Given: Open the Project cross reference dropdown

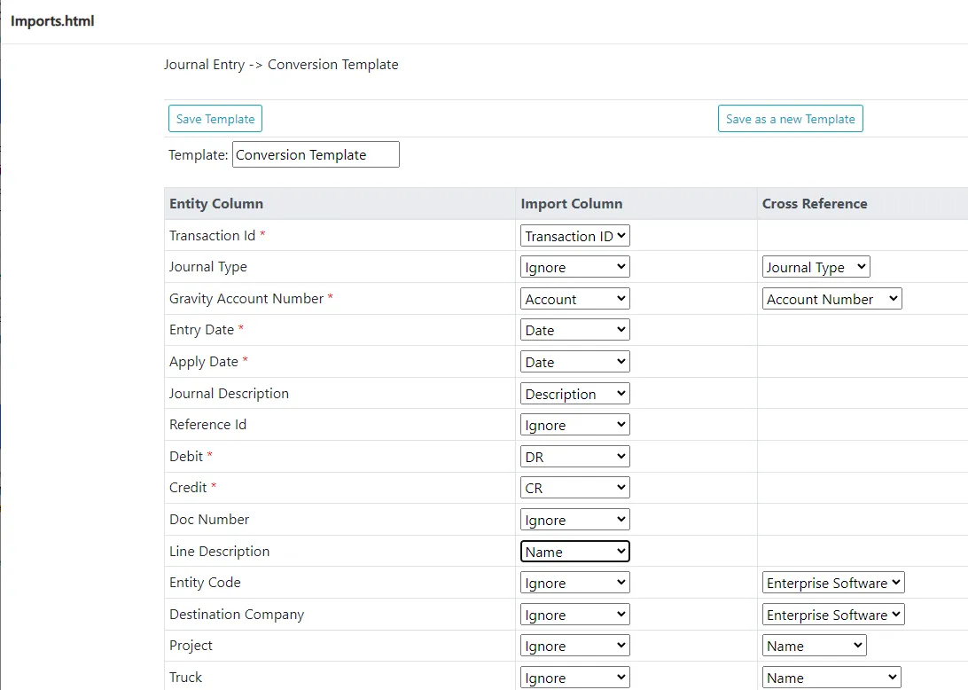Looking at the screenshot, I should [x=815, y=646].
